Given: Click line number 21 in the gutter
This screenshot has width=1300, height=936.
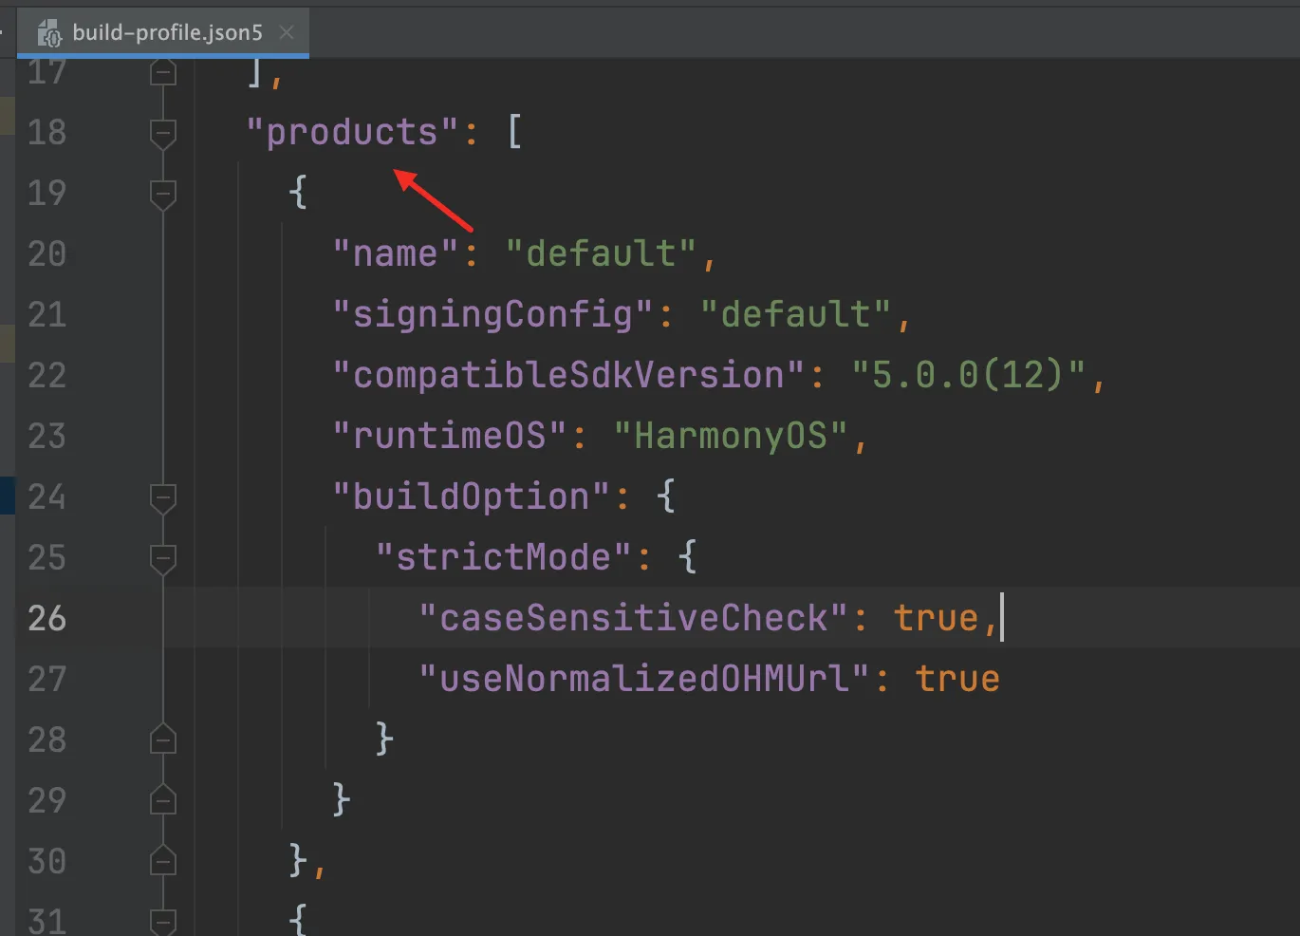Looking at the screenshot, I should pyautogui.click(x=46, y=314).
